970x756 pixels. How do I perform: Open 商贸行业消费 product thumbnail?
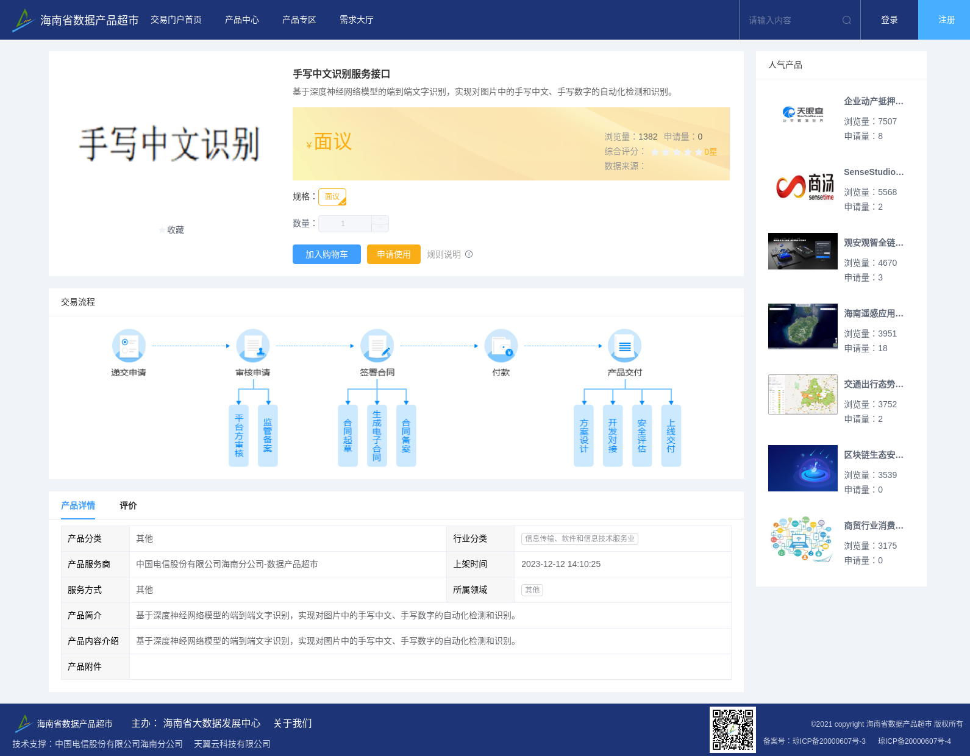point(803,539)
